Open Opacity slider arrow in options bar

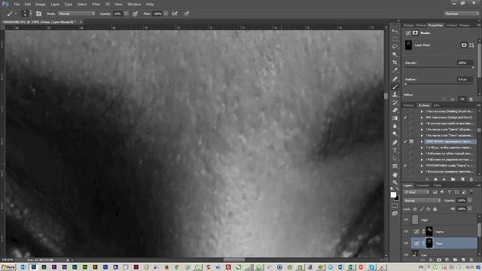click(126, 14)
